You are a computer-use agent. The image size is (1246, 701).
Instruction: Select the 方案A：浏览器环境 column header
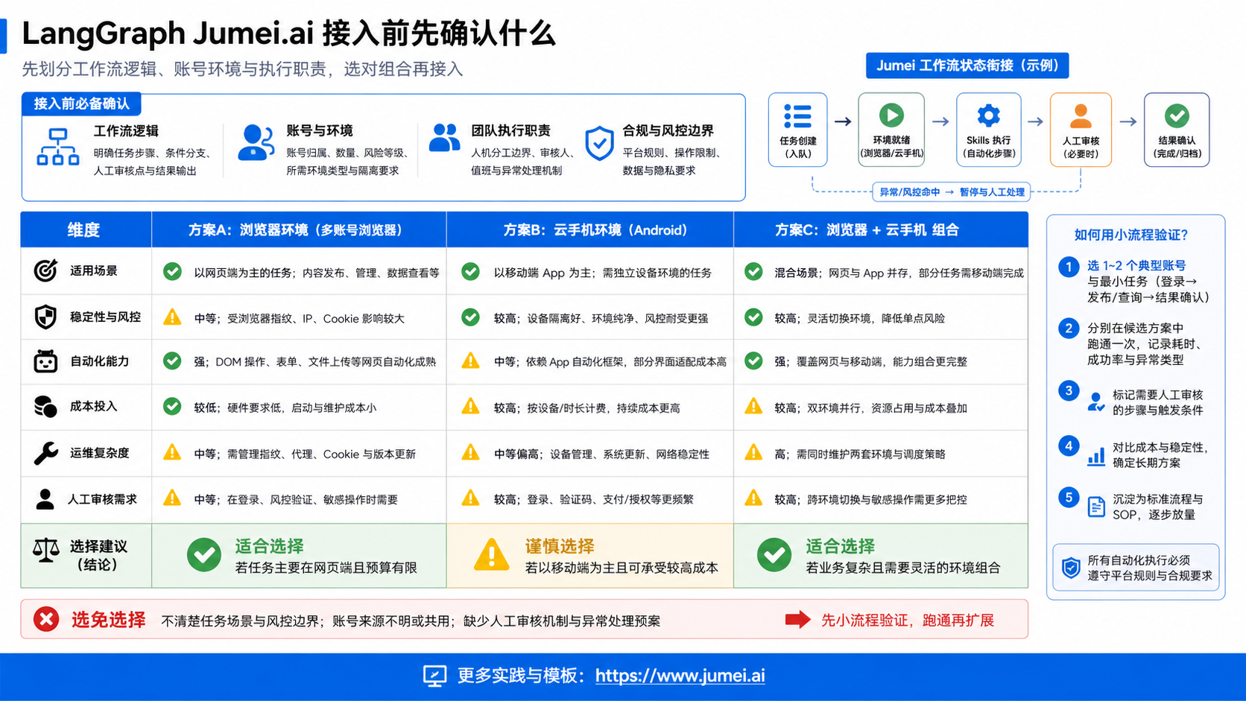(x=299, y=229)
